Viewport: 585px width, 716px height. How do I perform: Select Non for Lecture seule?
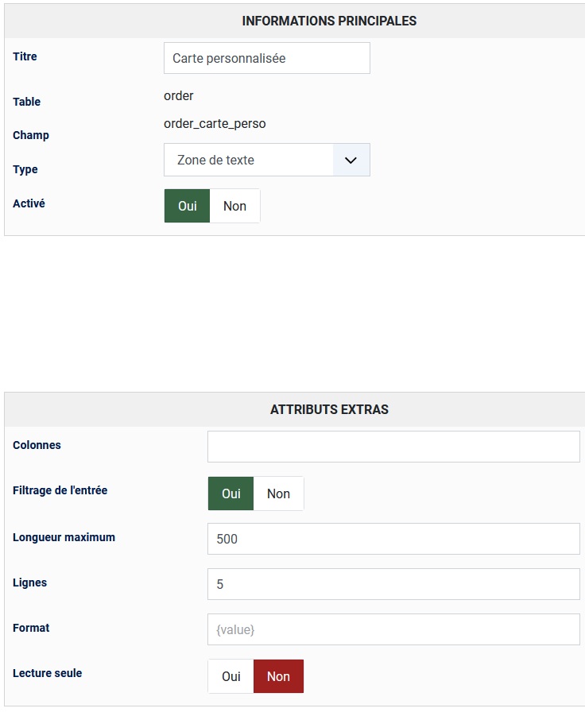tap(278, 676)
